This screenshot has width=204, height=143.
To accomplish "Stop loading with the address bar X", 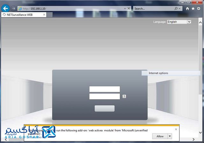I will click(x=129, y=9).
